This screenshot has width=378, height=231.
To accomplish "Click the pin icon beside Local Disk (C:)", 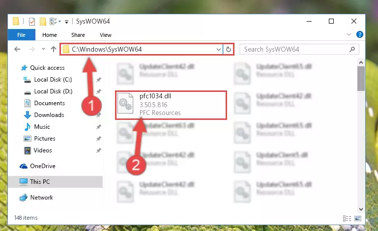I will [x=99, y=80].
